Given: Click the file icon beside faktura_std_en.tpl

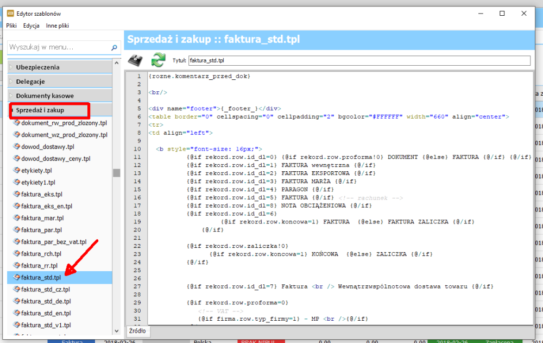Looking at the screenshot, I should tap(16, 313).
